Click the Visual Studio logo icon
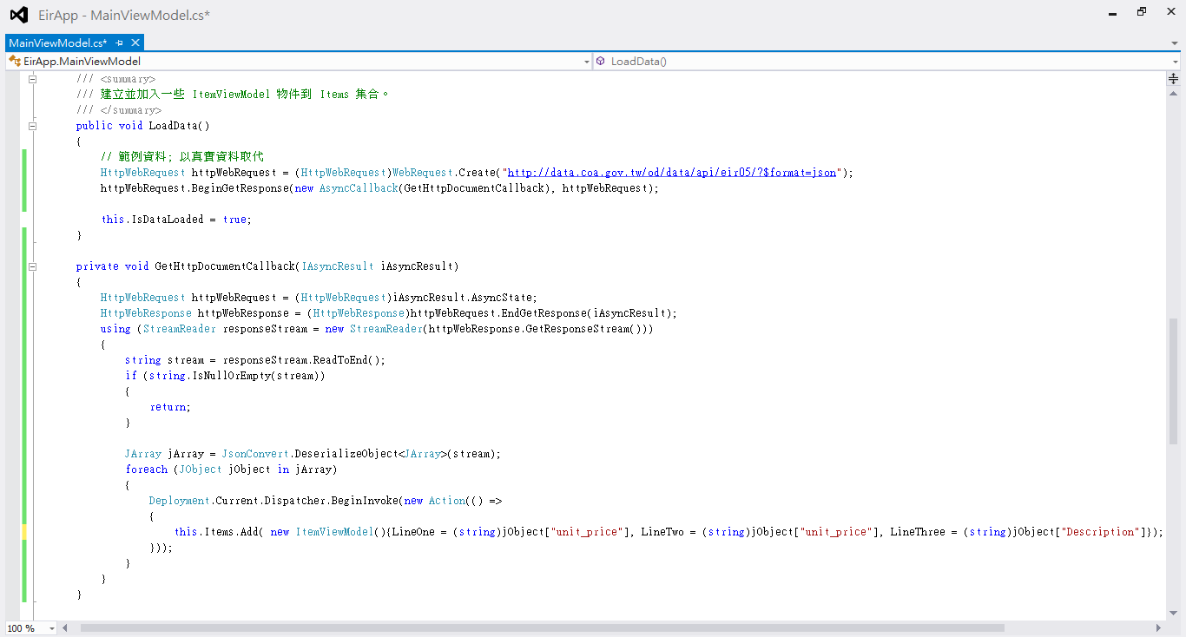 (18, 15)
